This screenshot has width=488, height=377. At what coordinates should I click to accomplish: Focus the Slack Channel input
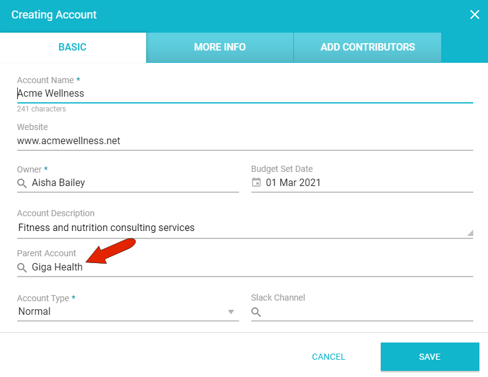[368, 312]
